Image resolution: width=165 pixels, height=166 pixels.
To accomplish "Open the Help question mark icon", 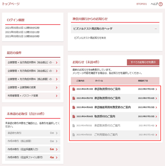I will click(x=160, y=4).
